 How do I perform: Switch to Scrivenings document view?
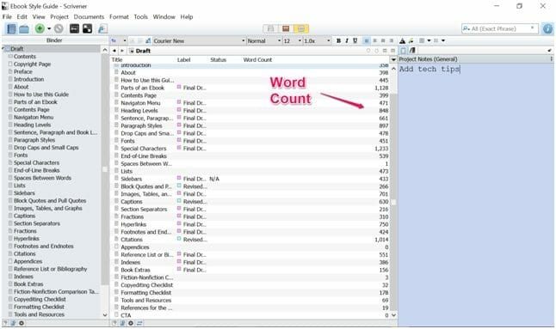pos(270,28)
